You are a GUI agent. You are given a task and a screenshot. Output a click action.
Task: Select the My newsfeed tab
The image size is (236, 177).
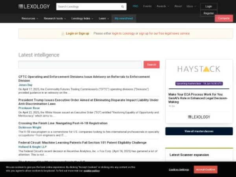(124, 18)
